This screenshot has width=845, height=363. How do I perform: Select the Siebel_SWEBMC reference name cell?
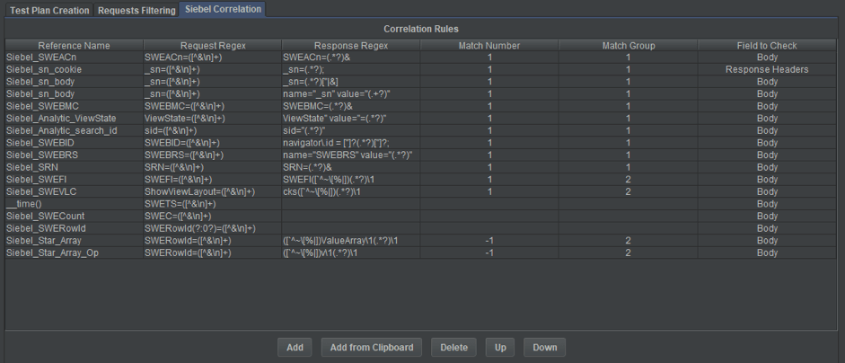coord(75,106)
